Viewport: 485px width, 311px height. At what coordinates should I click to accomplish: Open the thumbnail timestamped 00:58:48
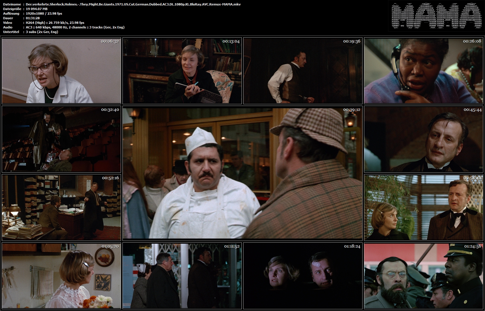click(423, 207)
